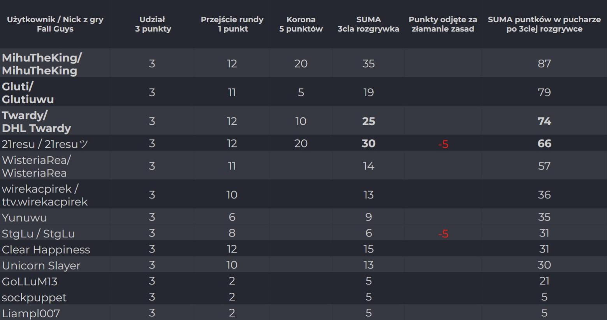Screen dimensions: 607x320
Task: Click the "Przejście rundy 1 punkt" header
Action: coord(232,24)
